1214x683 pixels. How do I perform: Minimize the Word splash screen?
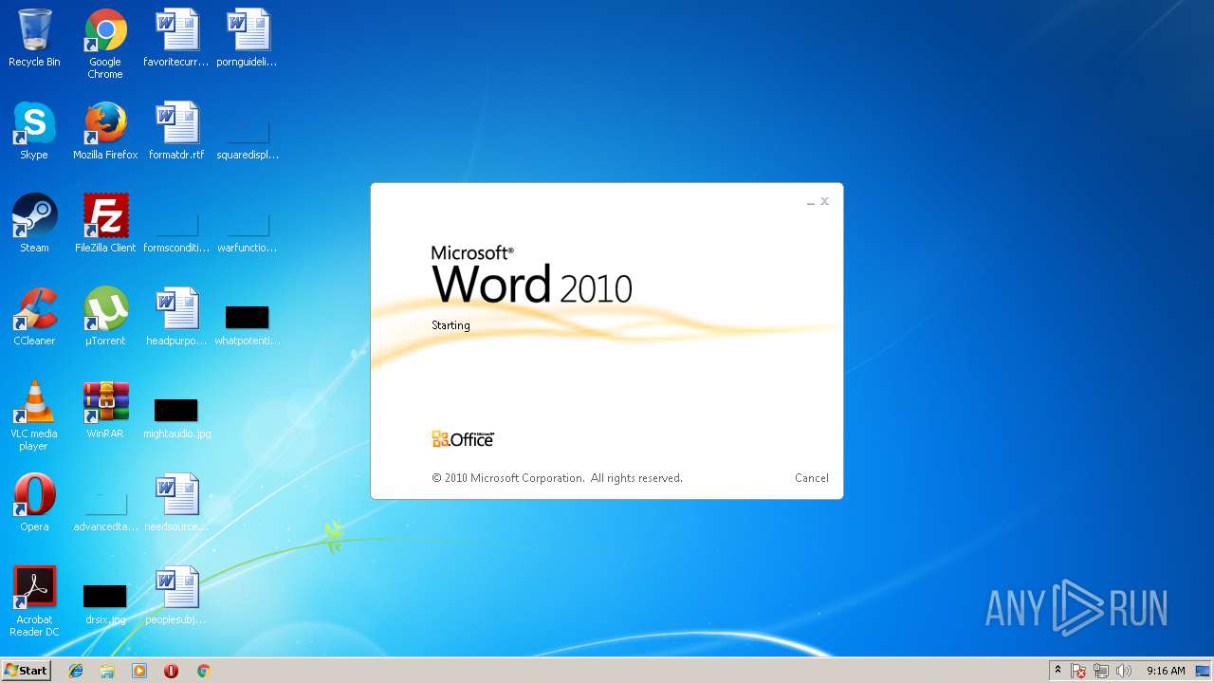coord(811,202)
